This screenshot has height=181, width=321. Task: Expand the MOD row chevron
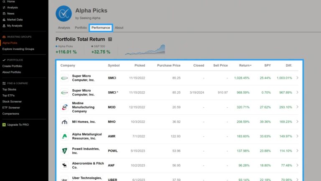(x=297, y=107)
